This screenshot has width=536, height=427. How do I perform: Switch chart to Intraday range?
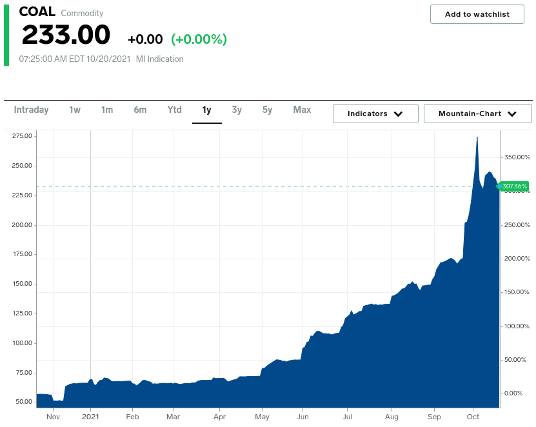31,110
